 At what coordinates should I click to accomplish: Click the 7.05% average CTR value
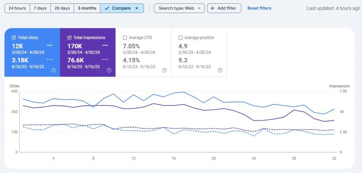click(x=132, y=46)
